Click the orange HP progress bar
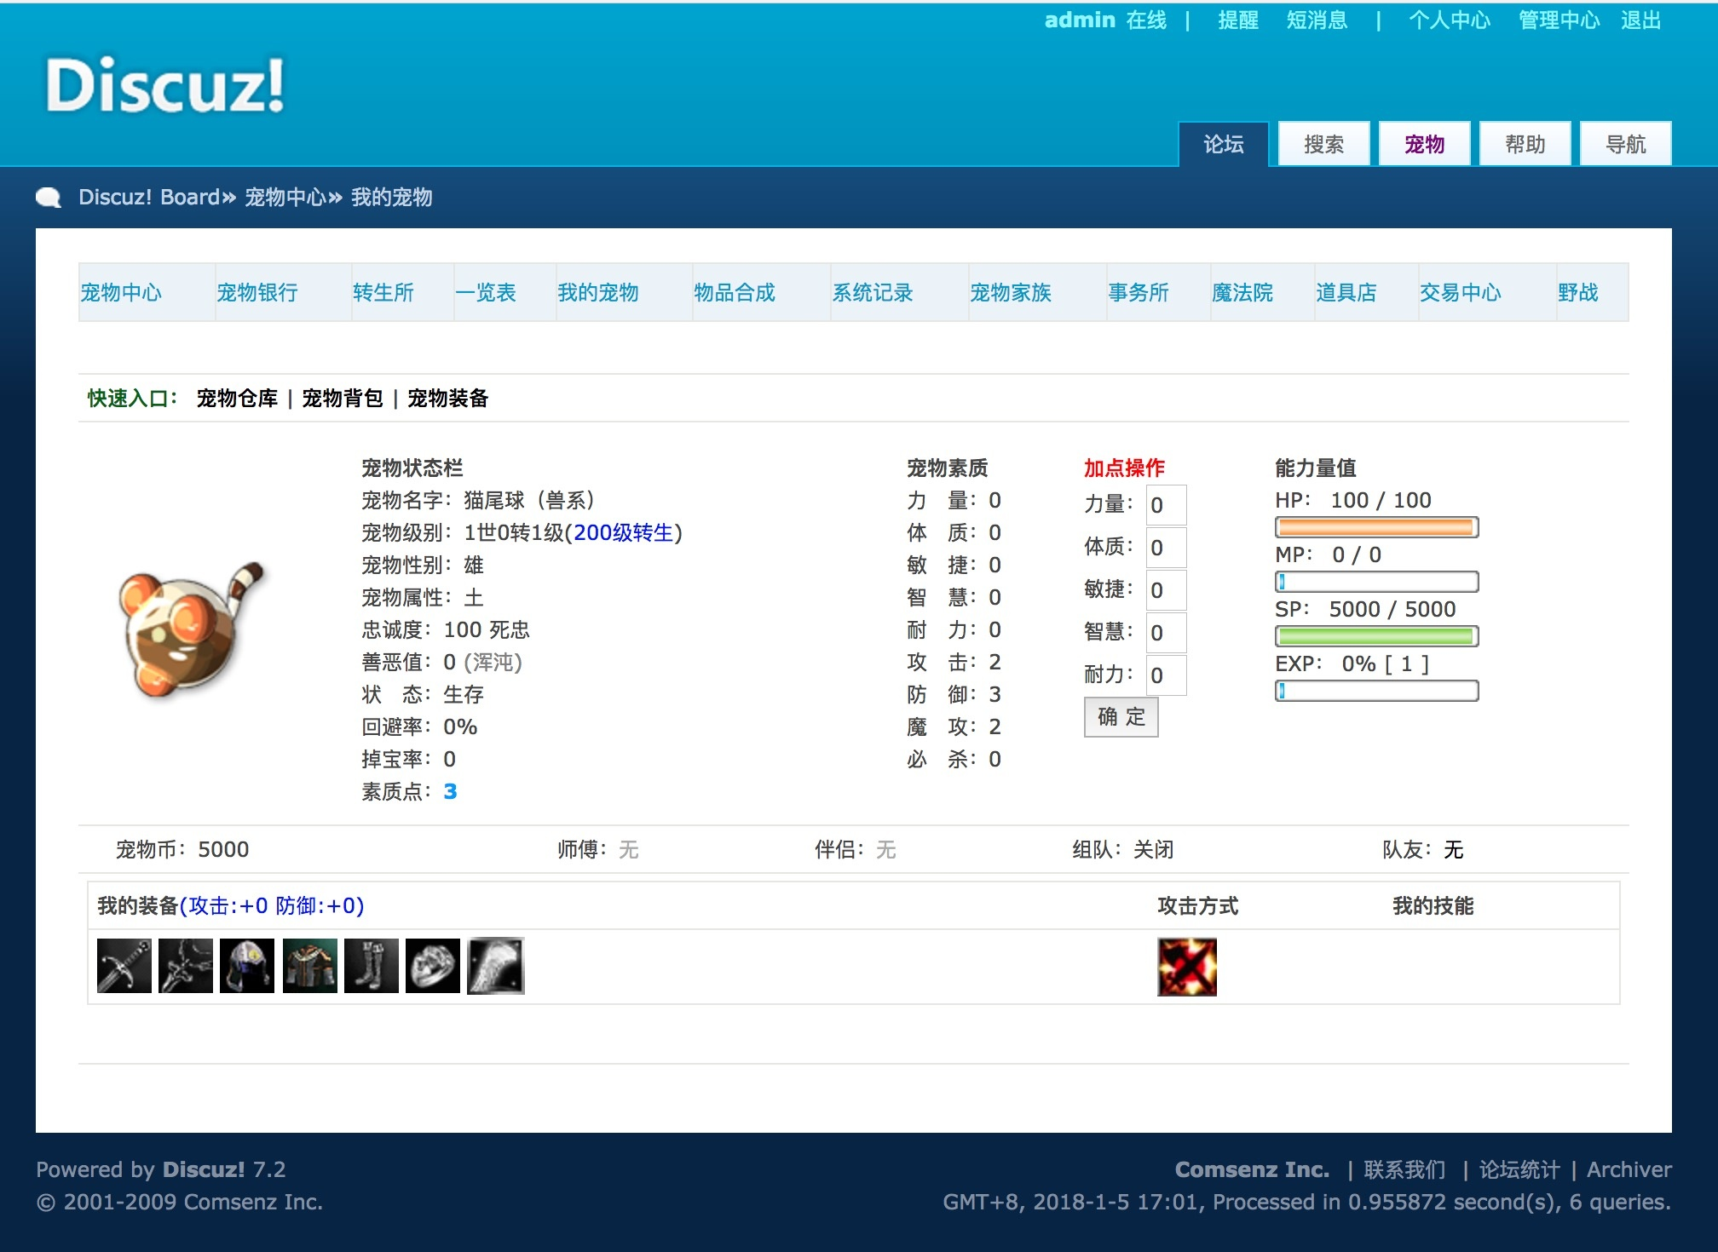1718x1252 pixels. (1375, 527)
